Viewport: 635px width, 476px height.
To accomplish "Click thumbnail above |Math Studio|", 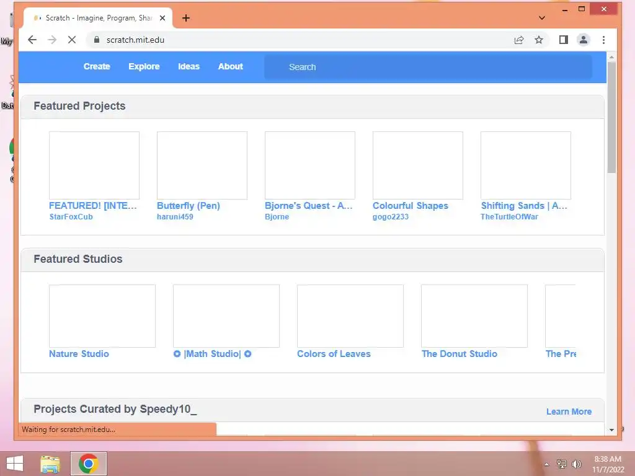I will coord(226,315).
